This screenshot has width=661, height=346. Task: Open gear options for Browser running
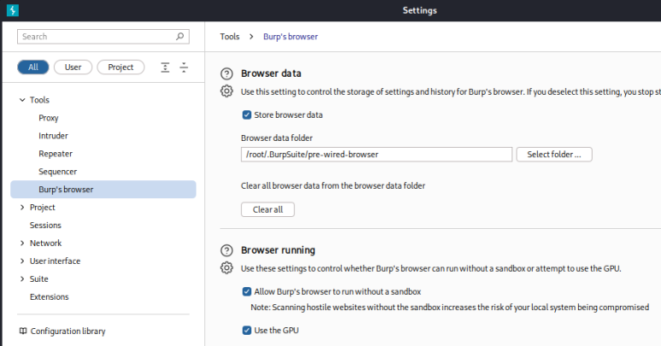pyautogui.click(x=227, y=267)
